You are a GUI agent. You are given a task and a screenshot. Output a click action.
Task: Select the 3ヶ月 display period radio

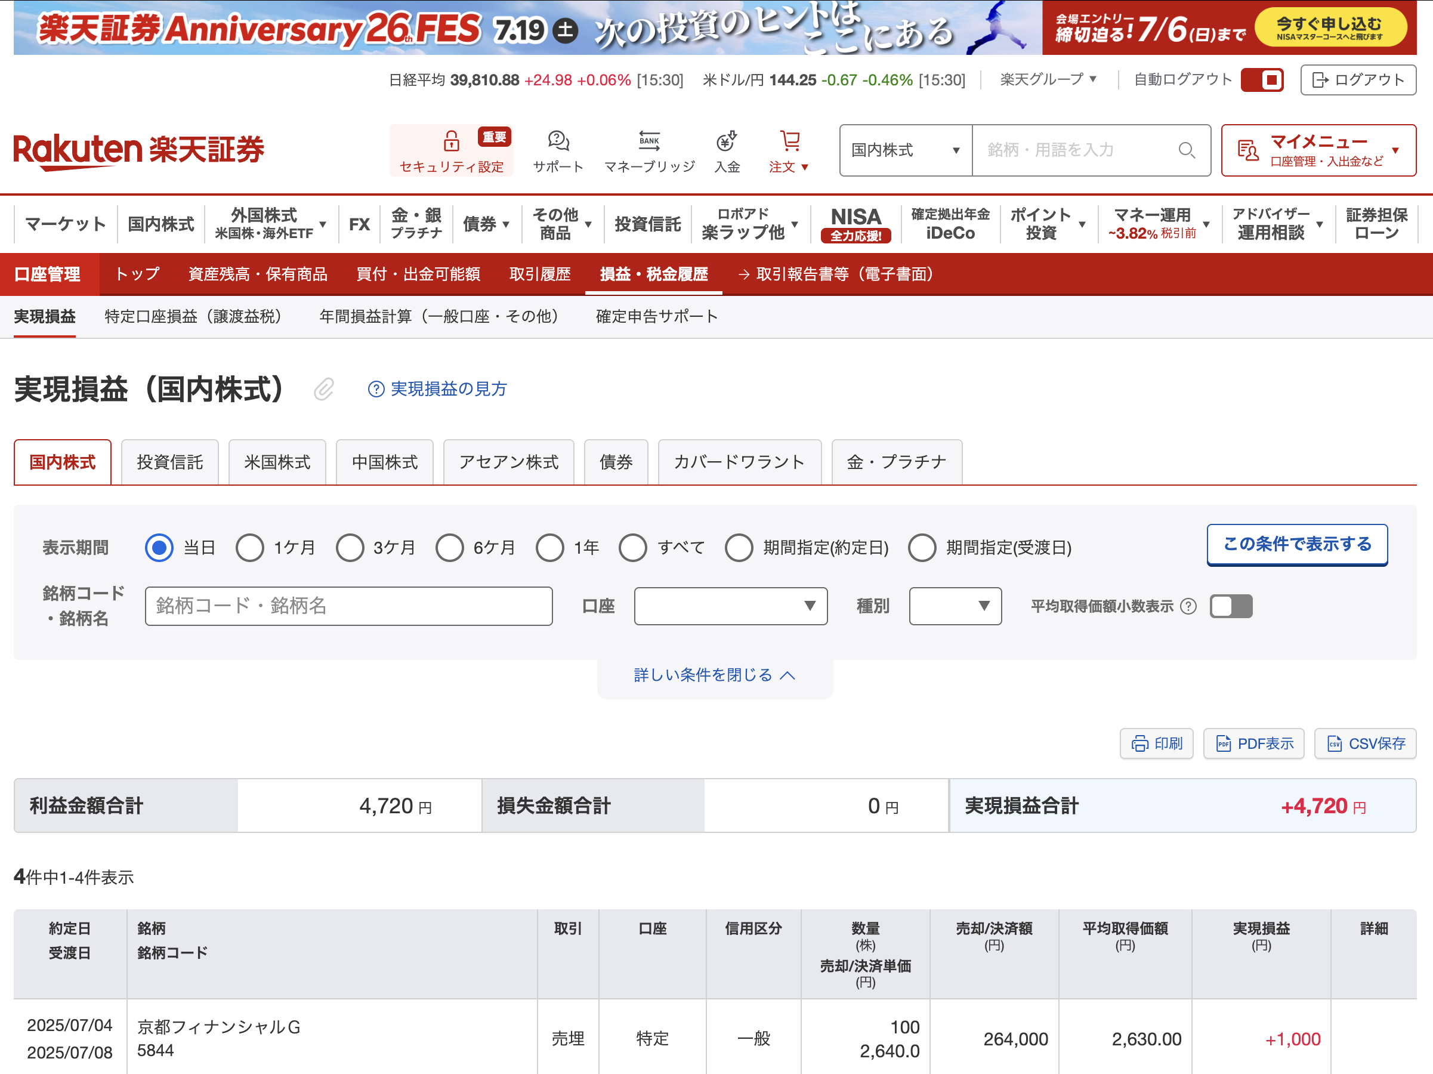pyautogui.click(x=350, y=547)
